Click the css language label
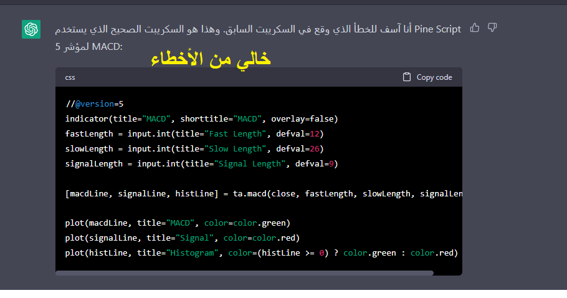This screenshot has width=567, height=298. point(70,77)
